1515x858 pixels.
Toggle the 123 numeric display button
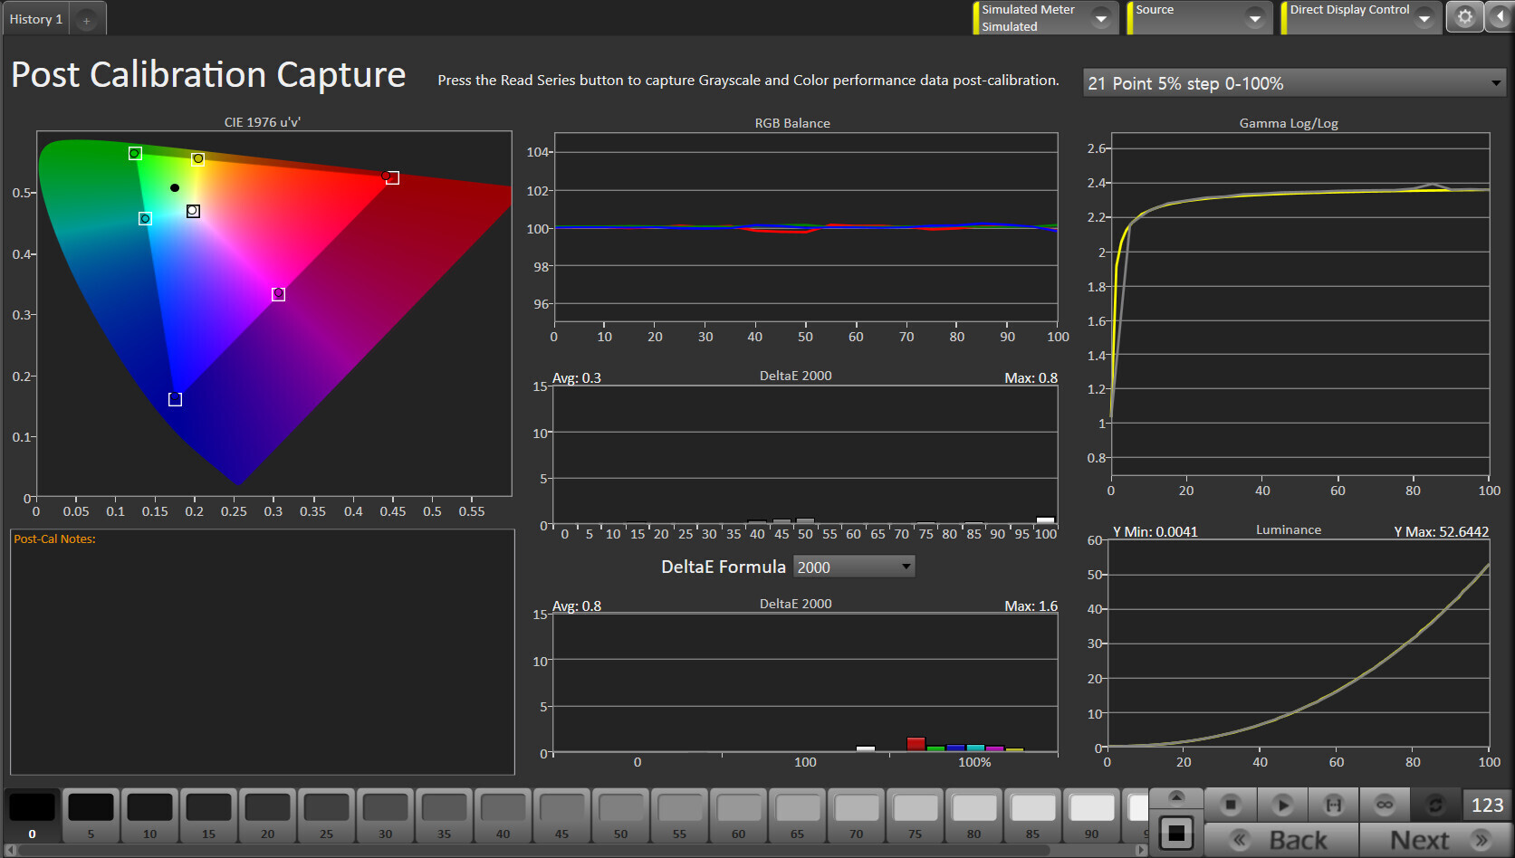(1487, 805)
